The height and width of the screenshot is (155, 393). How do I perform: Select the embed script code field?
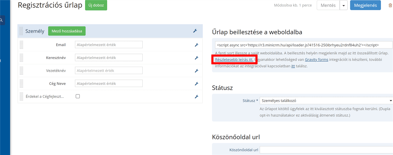304,45
